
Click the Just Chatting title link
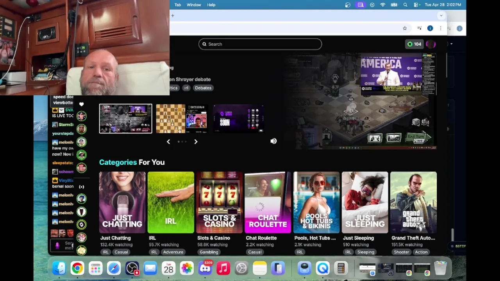(x=116, y=238)
